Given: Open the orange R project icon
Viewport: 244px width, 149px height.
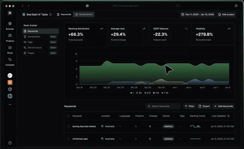Looking at the screenshot, I should (x=10, y=82).
